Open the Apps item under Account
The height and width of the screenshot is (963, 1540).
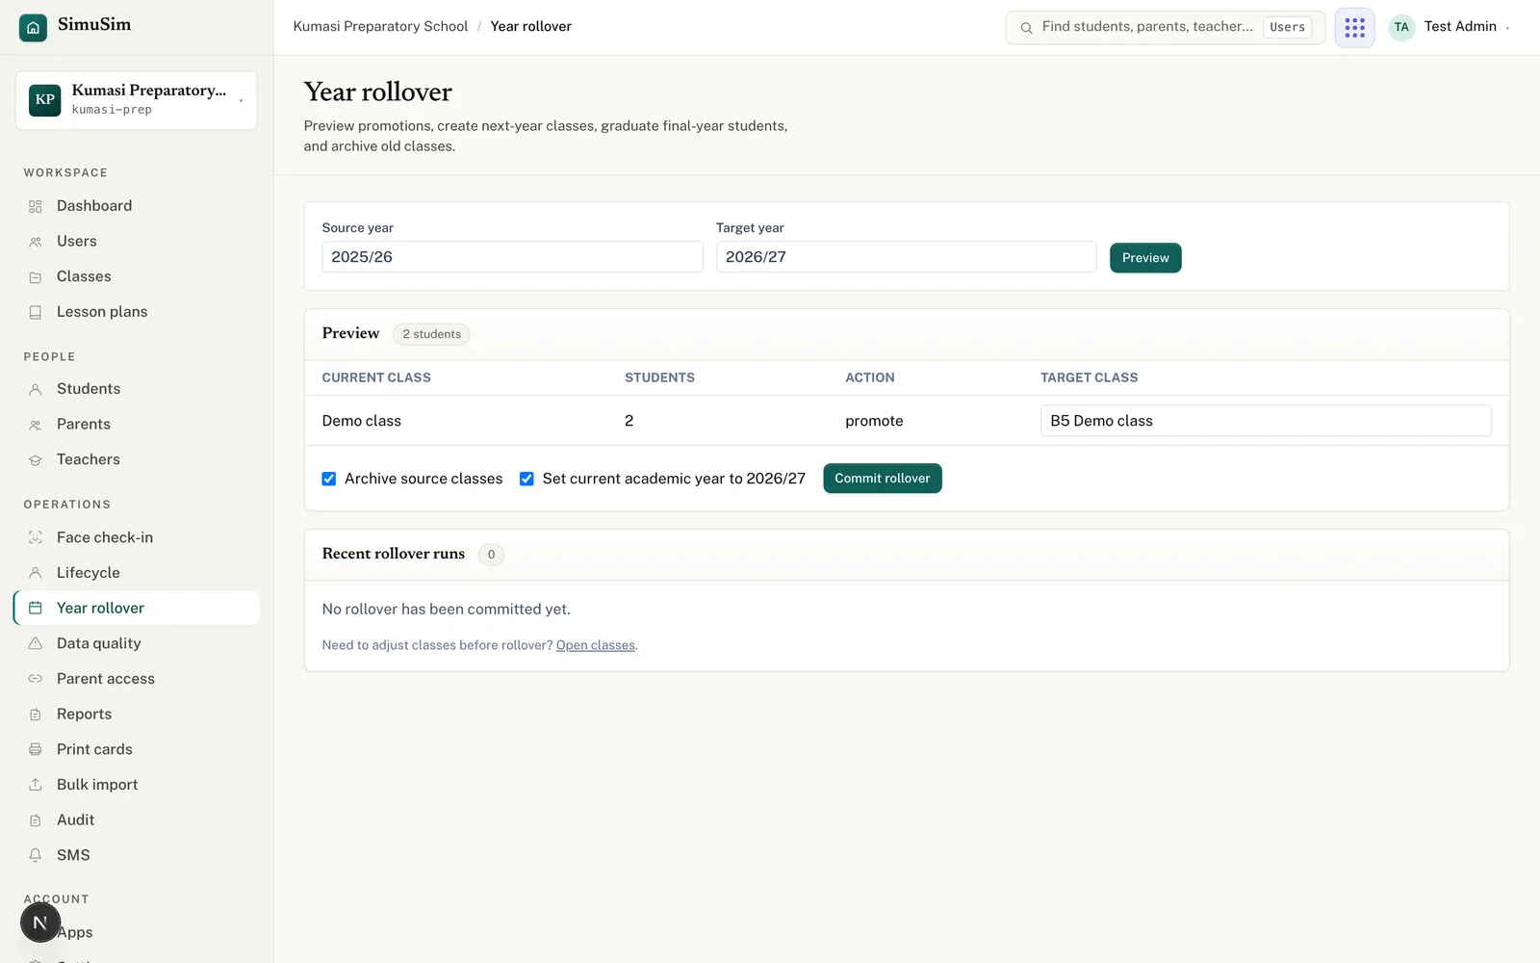(x=136, y=932)
